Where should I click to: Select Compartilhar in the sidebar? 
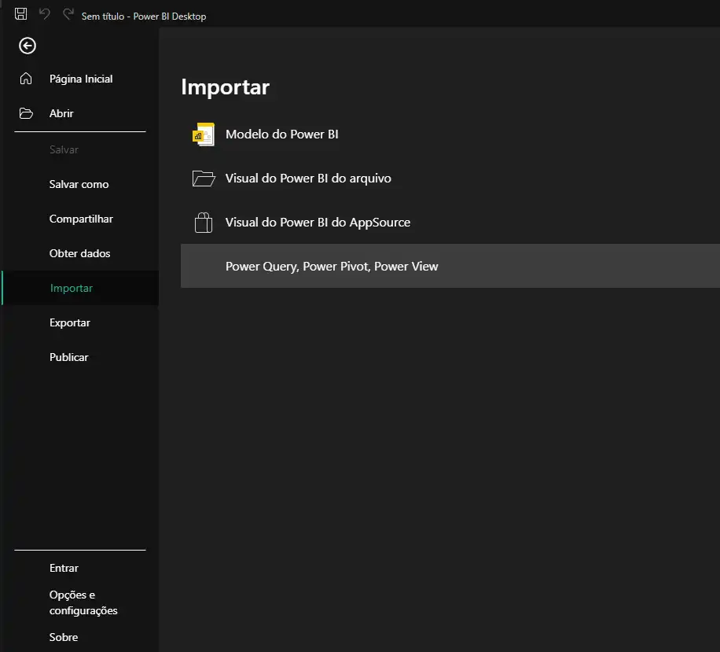pos(81,219)
